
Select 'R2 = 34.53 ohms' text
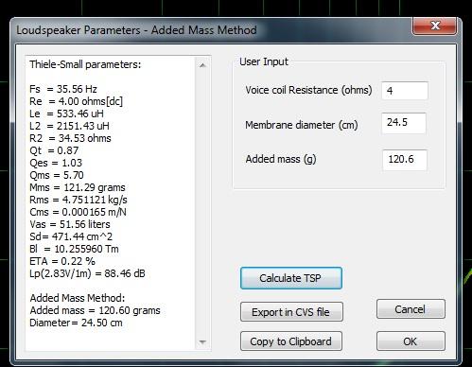pos(70,138)
